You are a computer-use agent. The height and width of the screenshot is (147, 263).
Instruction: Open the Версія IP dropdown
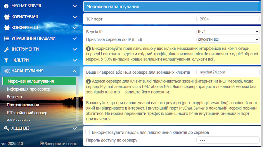click(228, 32)
